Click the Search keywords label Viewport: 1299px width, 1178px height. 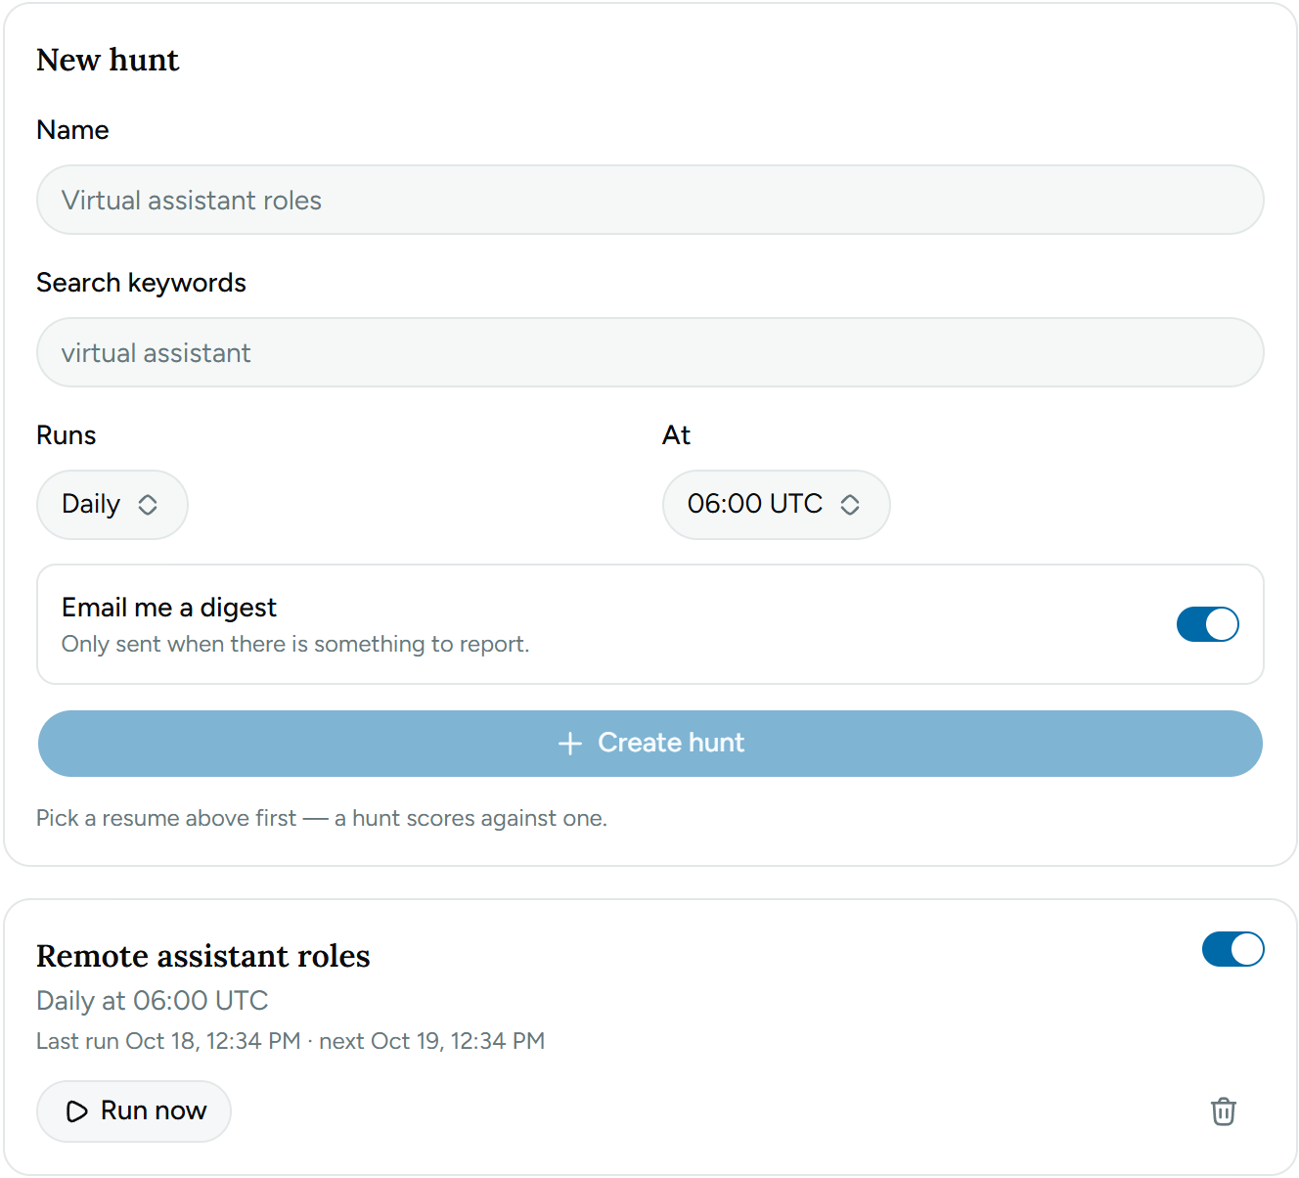point(141,283)
